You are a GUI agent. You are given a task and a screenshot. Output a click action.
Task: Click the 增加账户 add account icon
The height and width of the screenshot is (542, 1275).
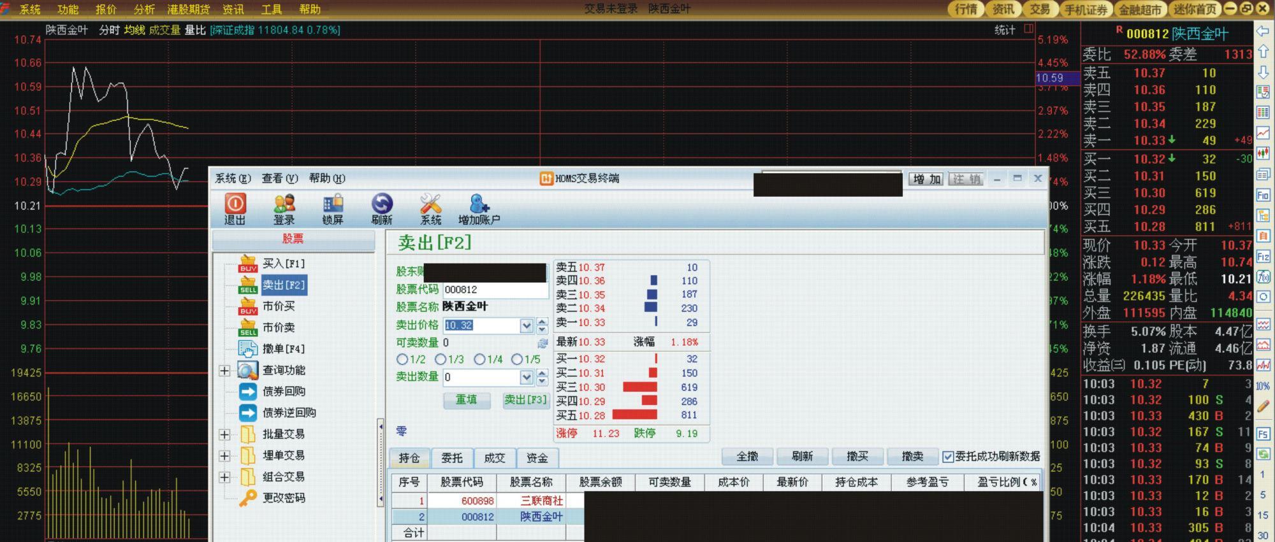click(479, 210)
